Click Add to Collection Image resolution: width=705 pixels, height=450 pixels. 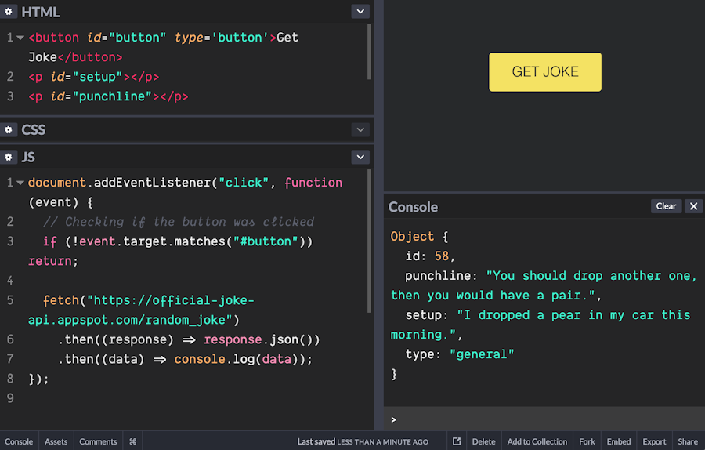tap(537, 441)
